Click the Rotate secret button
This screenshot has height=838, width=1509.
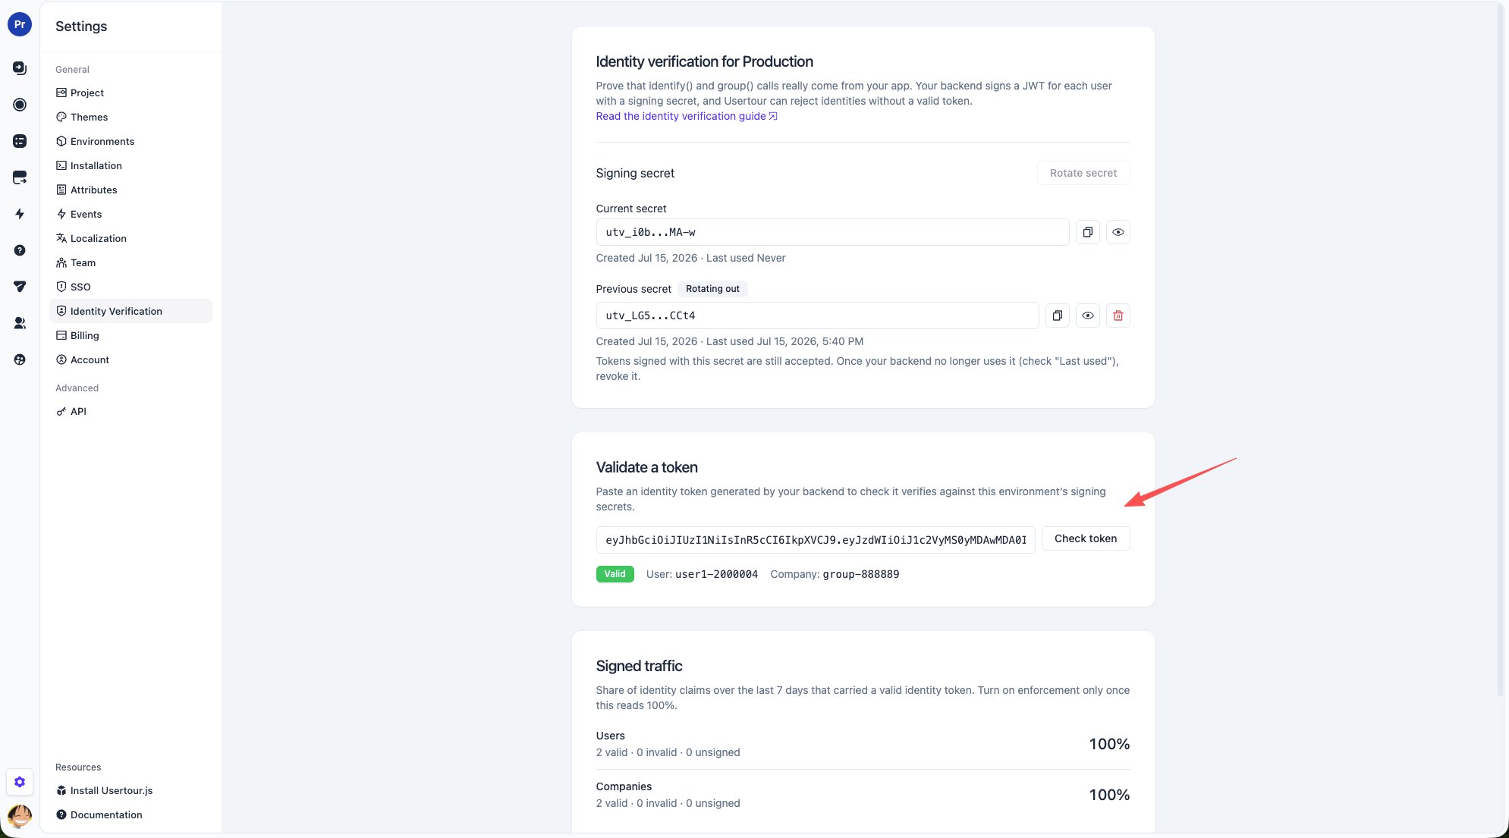1083,173
